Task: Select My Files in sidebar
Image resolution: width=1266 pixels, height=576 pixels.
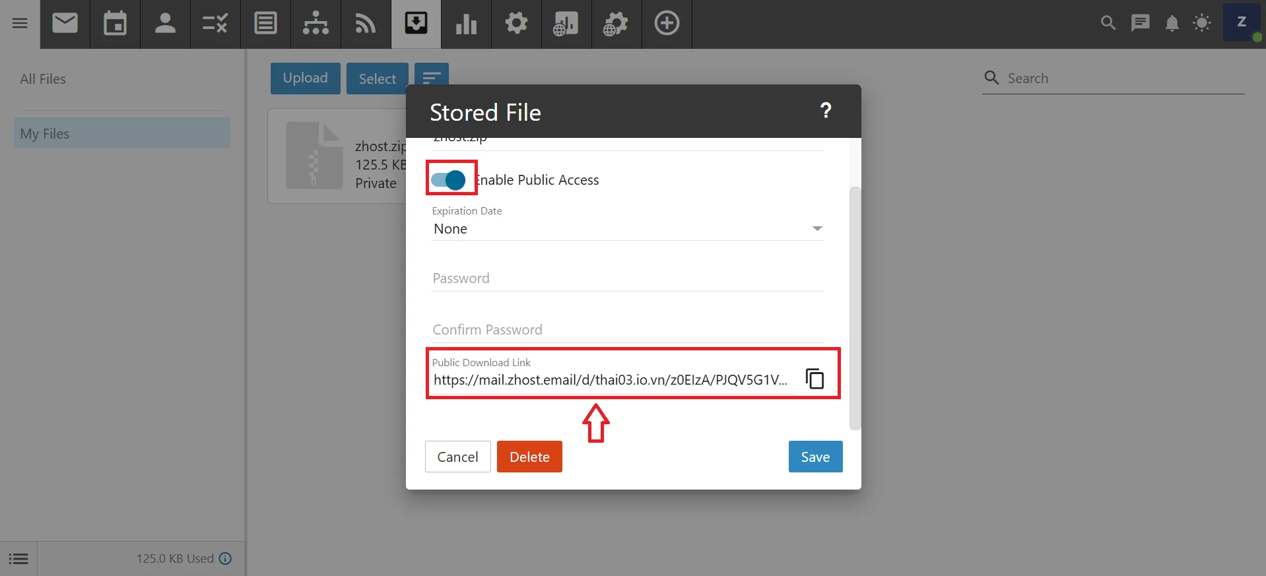Action: pos(122,134)
